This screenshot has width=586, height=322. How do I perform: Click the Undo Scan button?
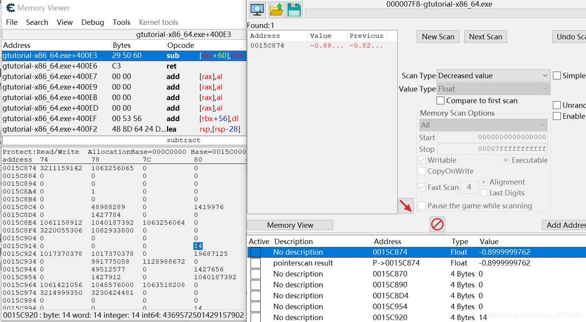tap(569, 37)
